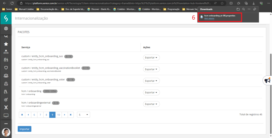Show more sidebar items via ellipsis
The image size is (272, 138).
click(x=6, y=124)
